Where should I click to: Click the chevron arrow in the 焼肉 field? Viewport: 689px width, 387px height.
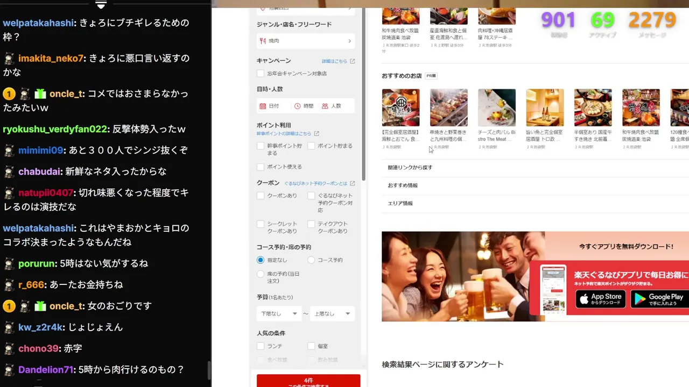(349, 41)
